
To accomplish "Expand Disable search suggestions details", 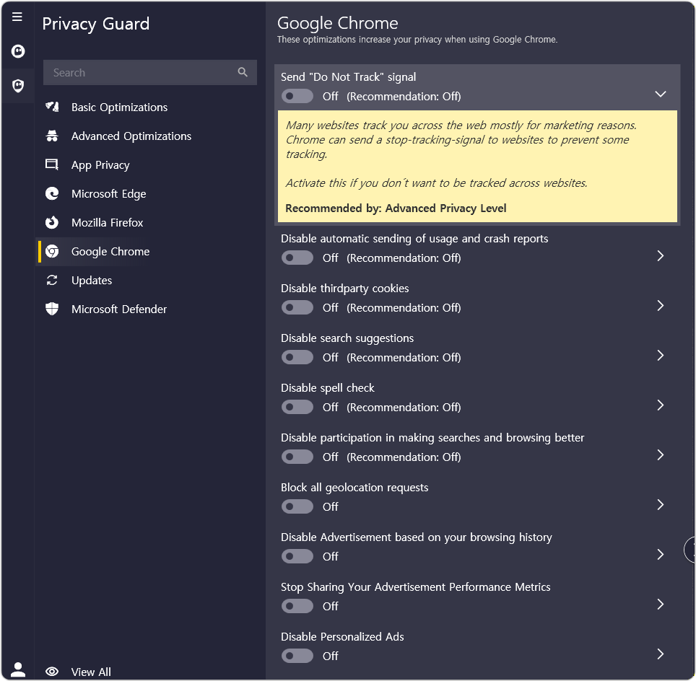I will coord(660,355).
